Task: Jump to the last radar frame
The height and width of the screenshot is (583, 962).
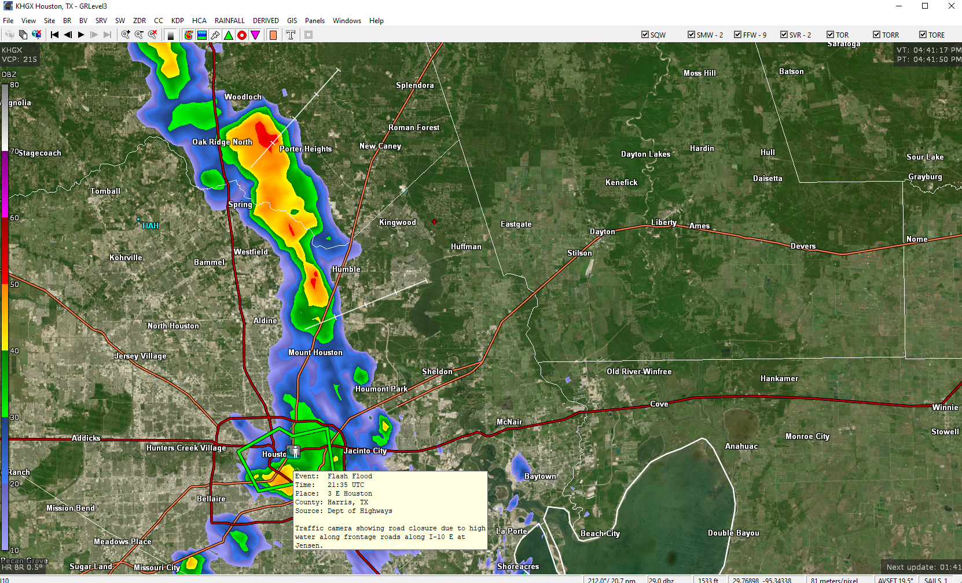Action: [108, 35]
